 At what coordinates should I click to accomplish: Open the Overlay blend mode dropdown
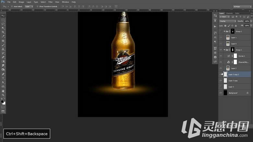[227, 21]
